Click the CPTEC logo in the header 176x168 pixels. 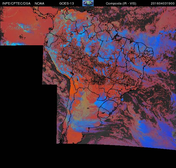tap(88, 3)
